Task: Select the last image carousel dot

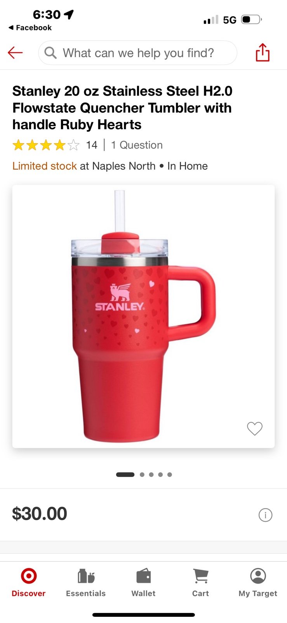Action: pyautogui.click(x=170, y=475)
